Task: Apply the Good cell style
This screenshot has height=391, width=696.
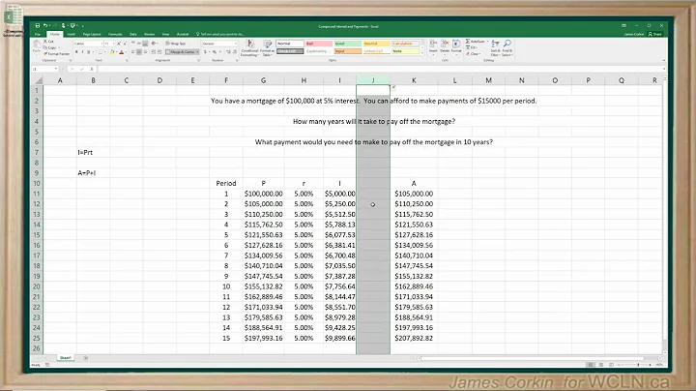Action: pos(348,44)
